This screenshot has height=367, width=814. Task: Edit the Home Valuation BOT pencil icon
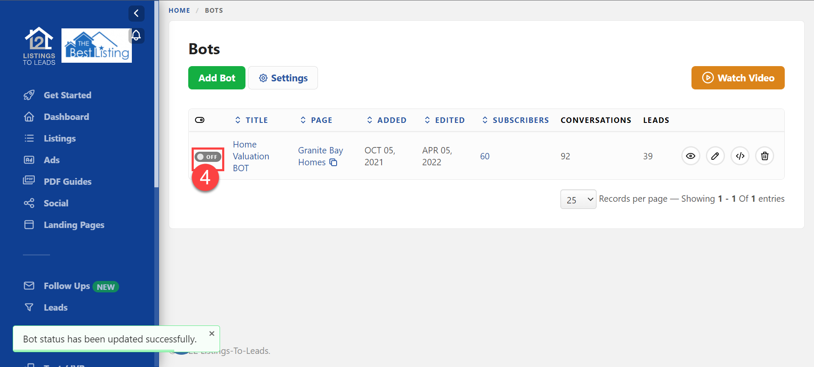click(x=715, y=156)
